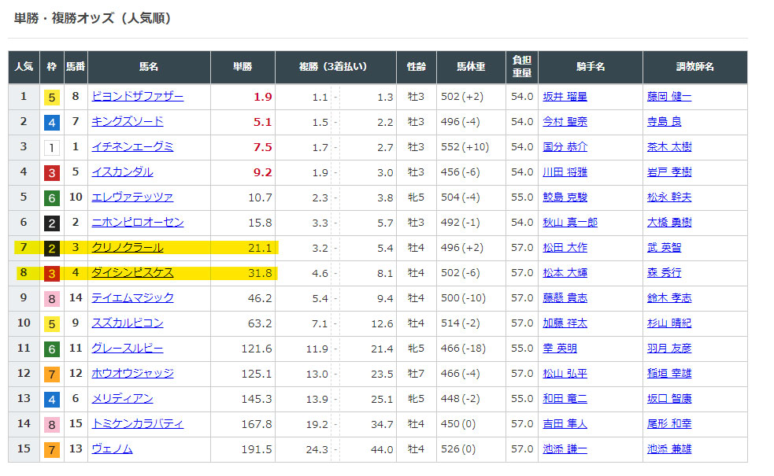Select highlighted horse クリノクラール
The image size is (774, 476).
coord(128,248)
